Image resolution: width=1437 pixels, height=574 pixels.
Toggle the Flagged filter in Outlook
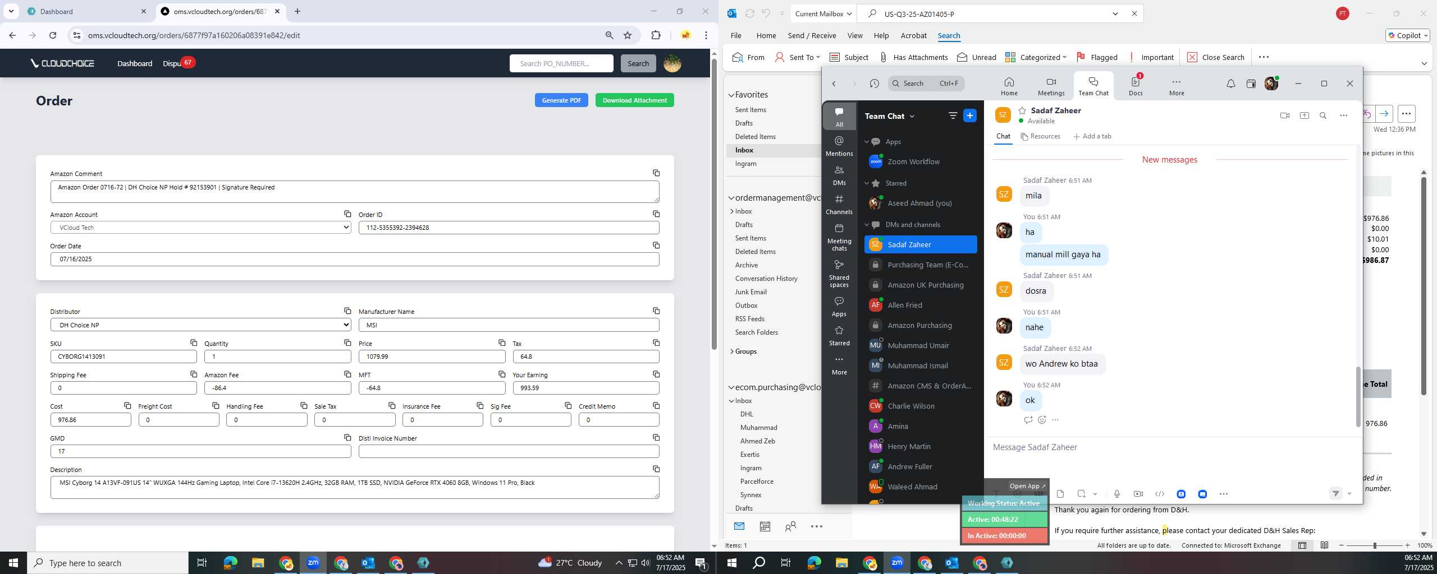click(x=1097, y=57)
